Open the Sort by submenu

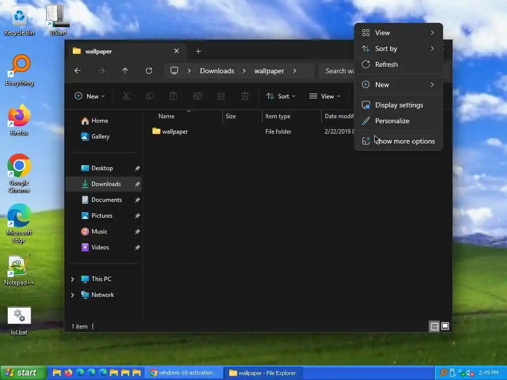399,48
